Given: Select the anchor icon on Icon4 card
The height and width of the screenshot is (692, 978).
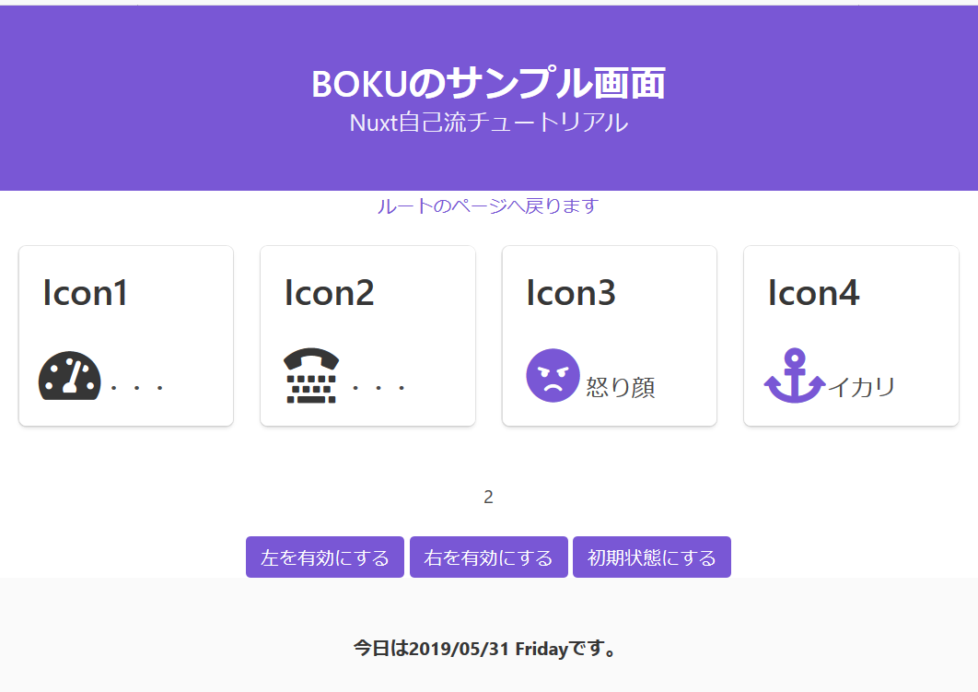Looking at the screenshot, I should tap(796, 375).
